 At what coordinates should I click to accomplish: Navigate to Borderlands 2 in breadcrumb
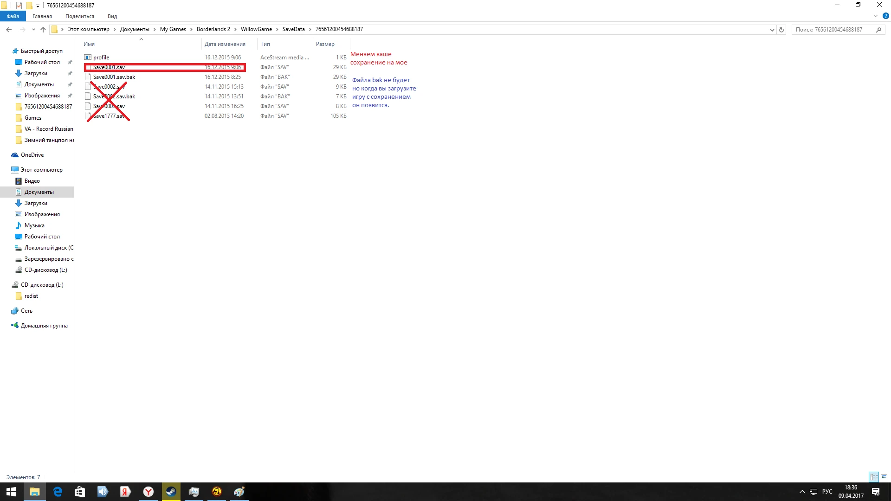click(x=213, y=29)
